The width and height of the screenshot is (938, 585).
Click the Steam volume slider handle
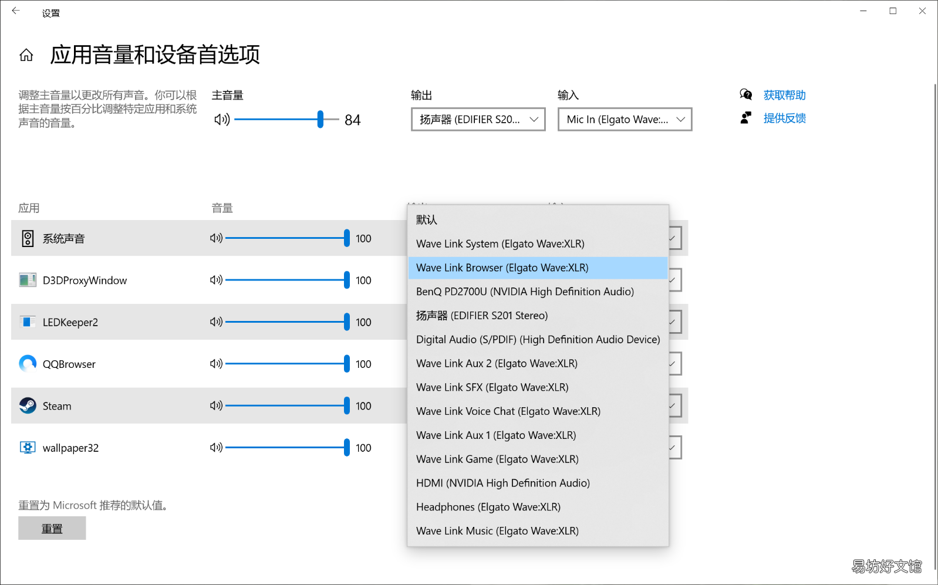click(347, 405)
